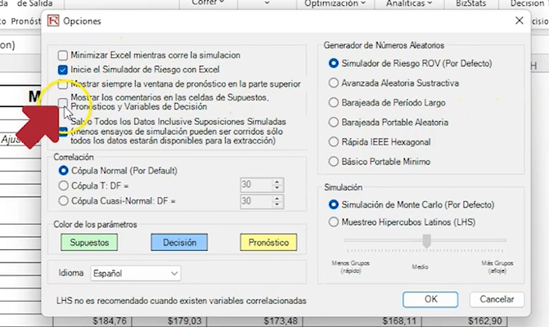Decrease Cópula T DF value with down arrow
Screen dimensions: 549x327
(277, 188)
